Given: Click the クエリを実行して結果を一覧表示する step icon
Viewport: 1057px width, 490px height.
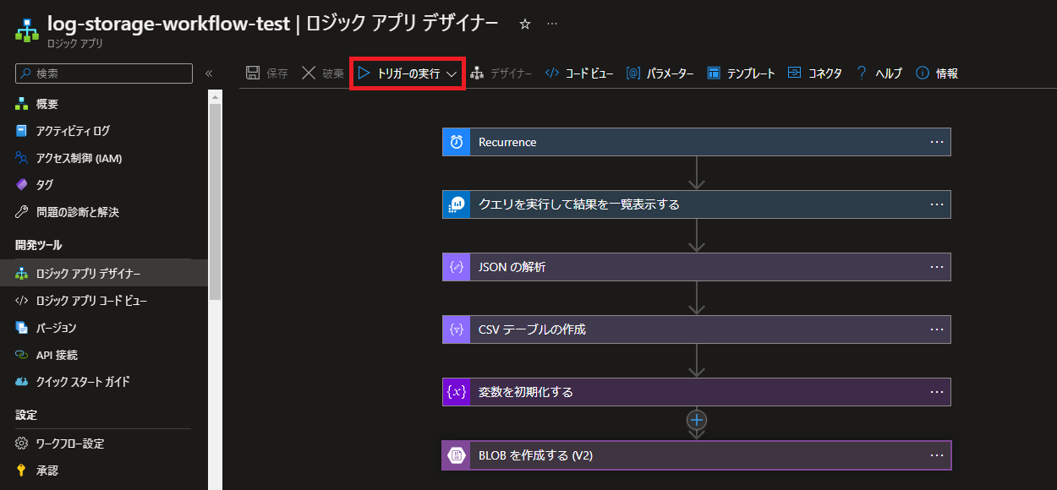Looking at the screenshot, I should pos(457,204).
